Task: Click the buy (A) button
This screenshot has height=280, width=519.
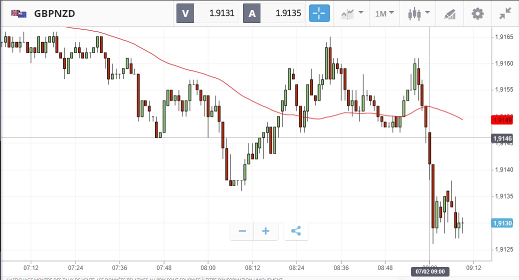Action: [x=251, y=13]
